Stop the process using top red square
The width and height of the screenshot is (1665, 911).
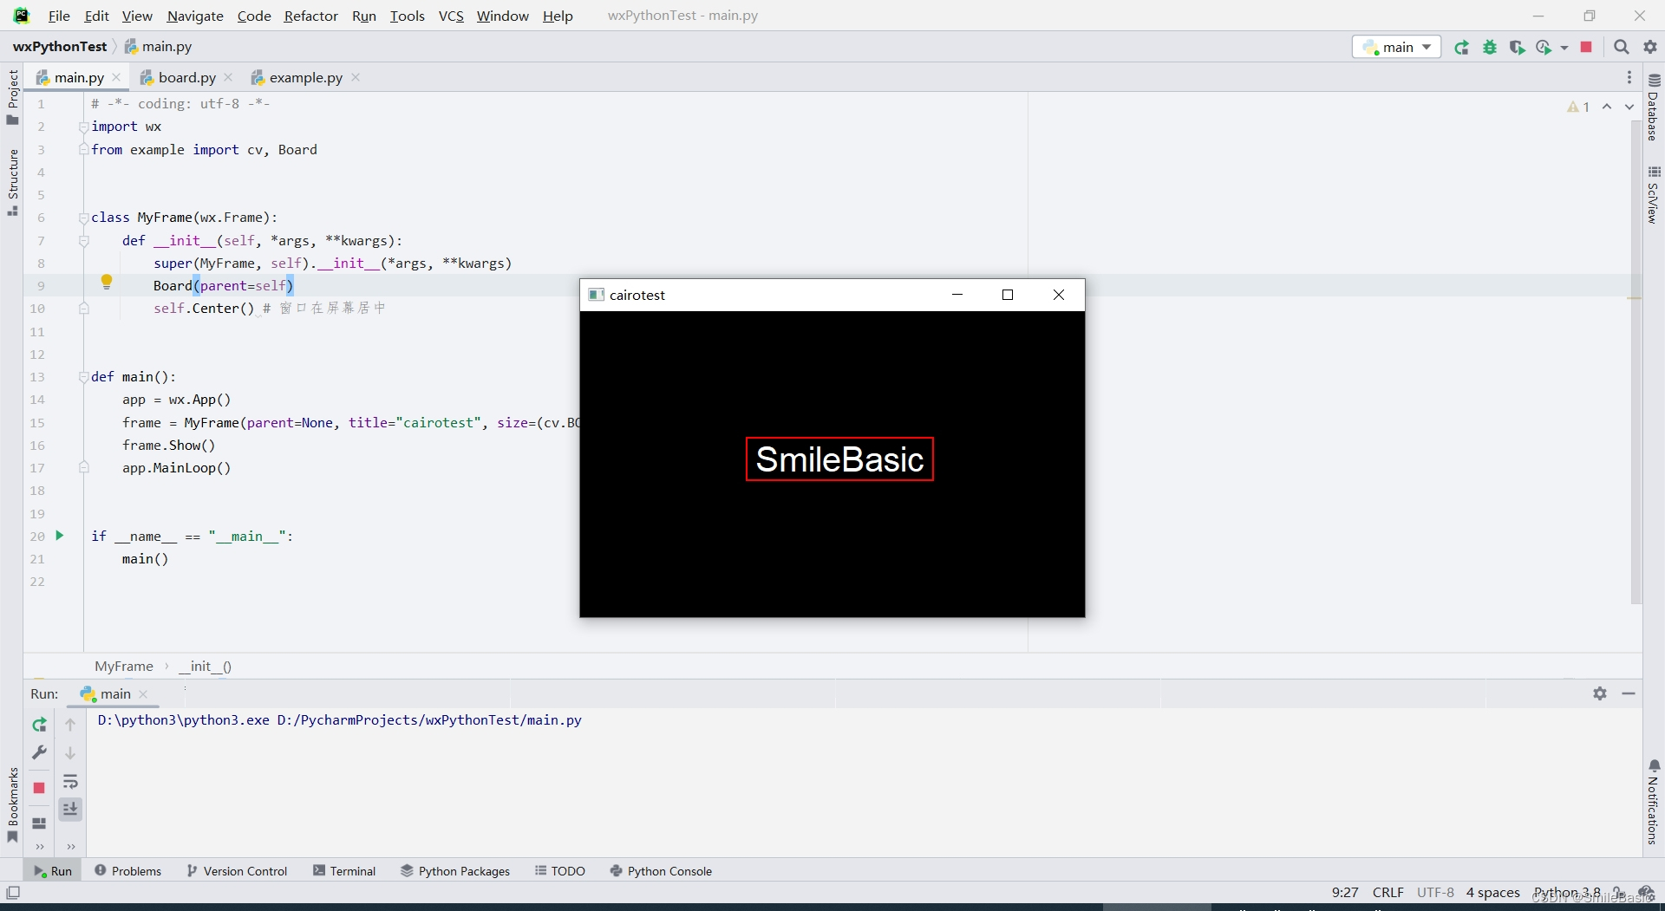1586,48
